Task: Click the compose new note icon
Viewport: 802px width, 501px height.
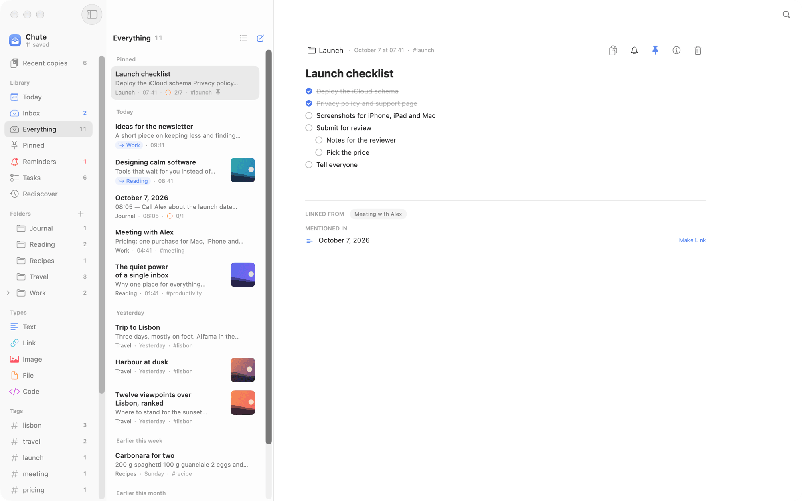Action: pos(260,38)
